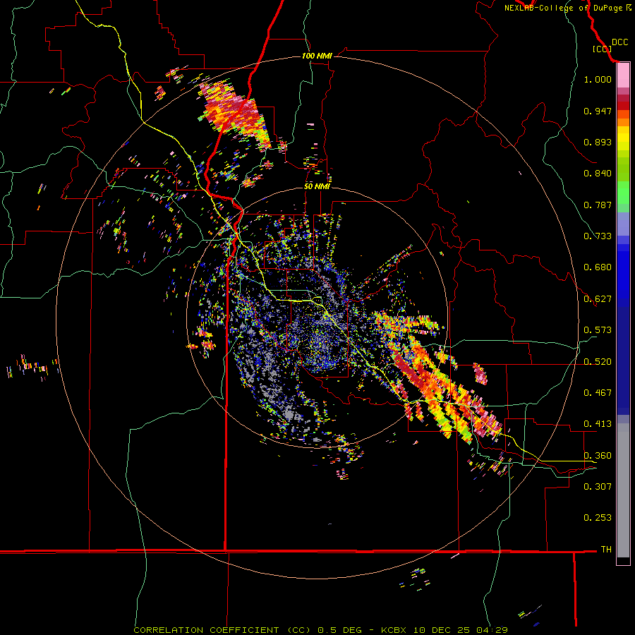The width and height of the screenshot is (635, 635).
Task: Click the lavender segment of the color bar
Action: tap(623, 224)
